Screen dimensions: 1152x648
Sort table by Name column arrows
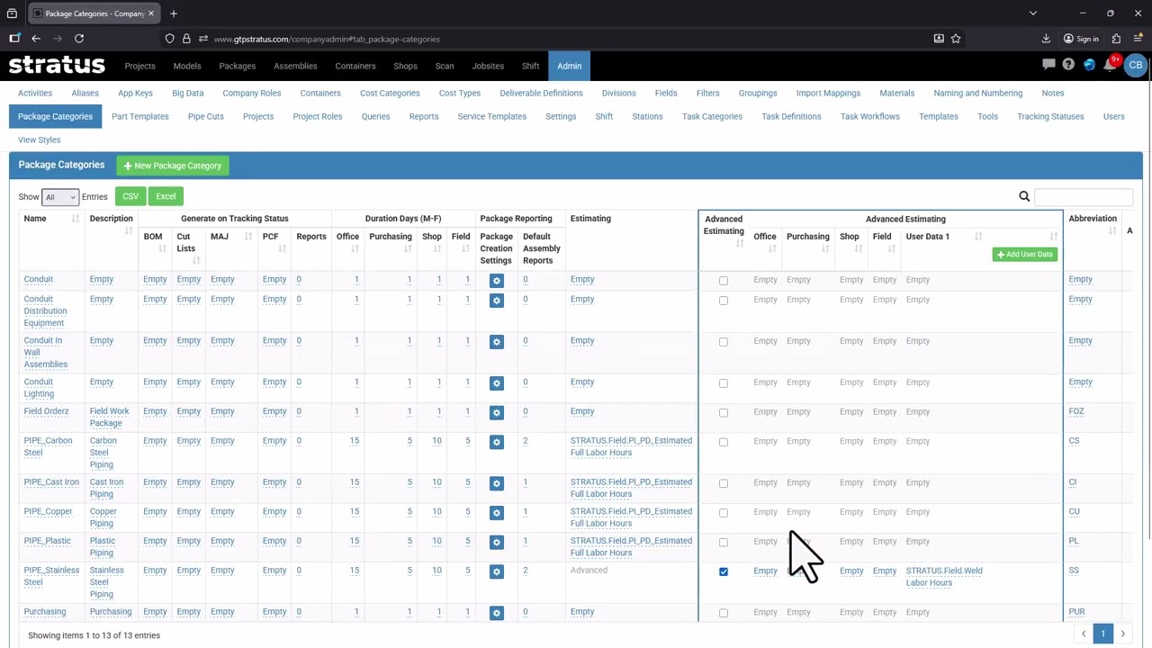(x=75, y=219)
